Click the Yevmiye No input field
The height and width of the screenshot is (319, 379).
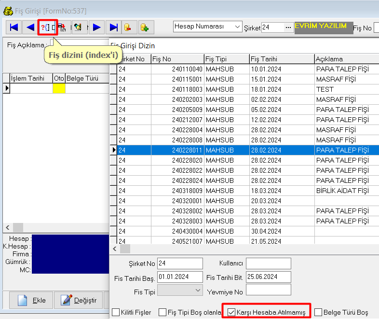coord(268,290)
